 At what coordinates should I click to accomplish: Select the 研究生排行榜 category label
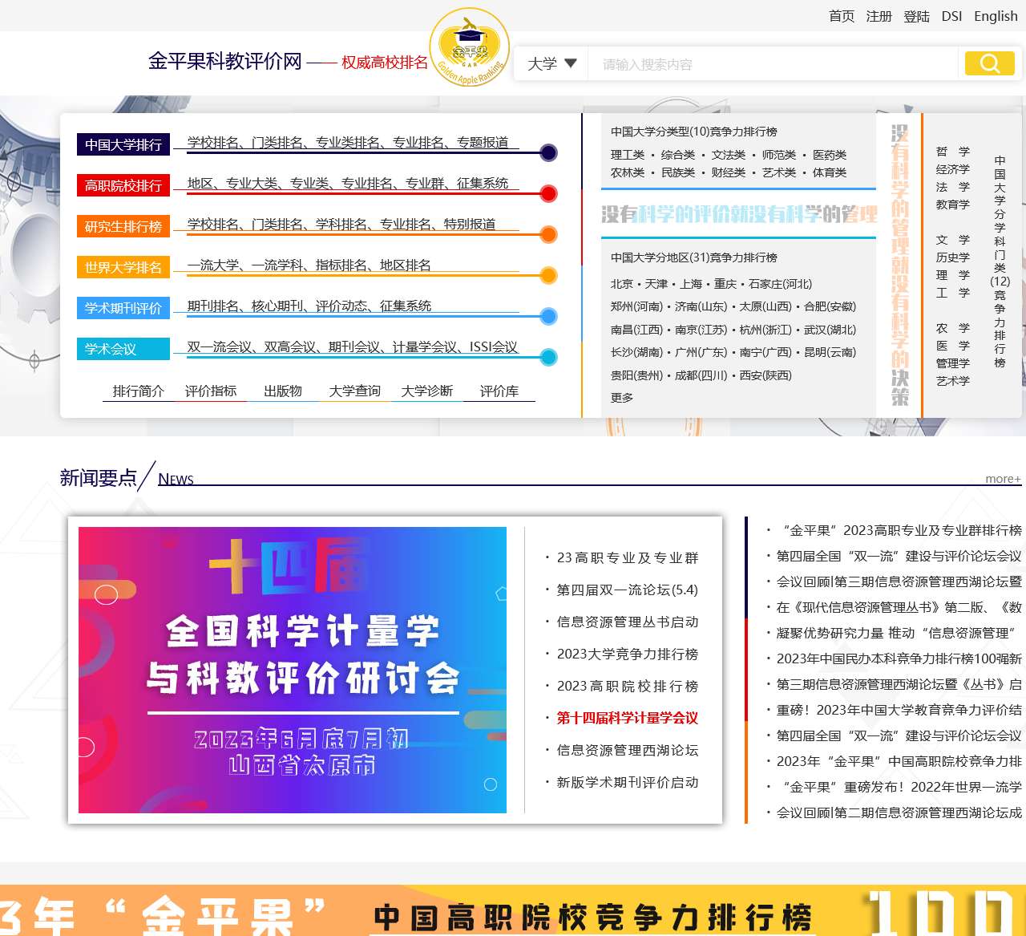[123, 226]
